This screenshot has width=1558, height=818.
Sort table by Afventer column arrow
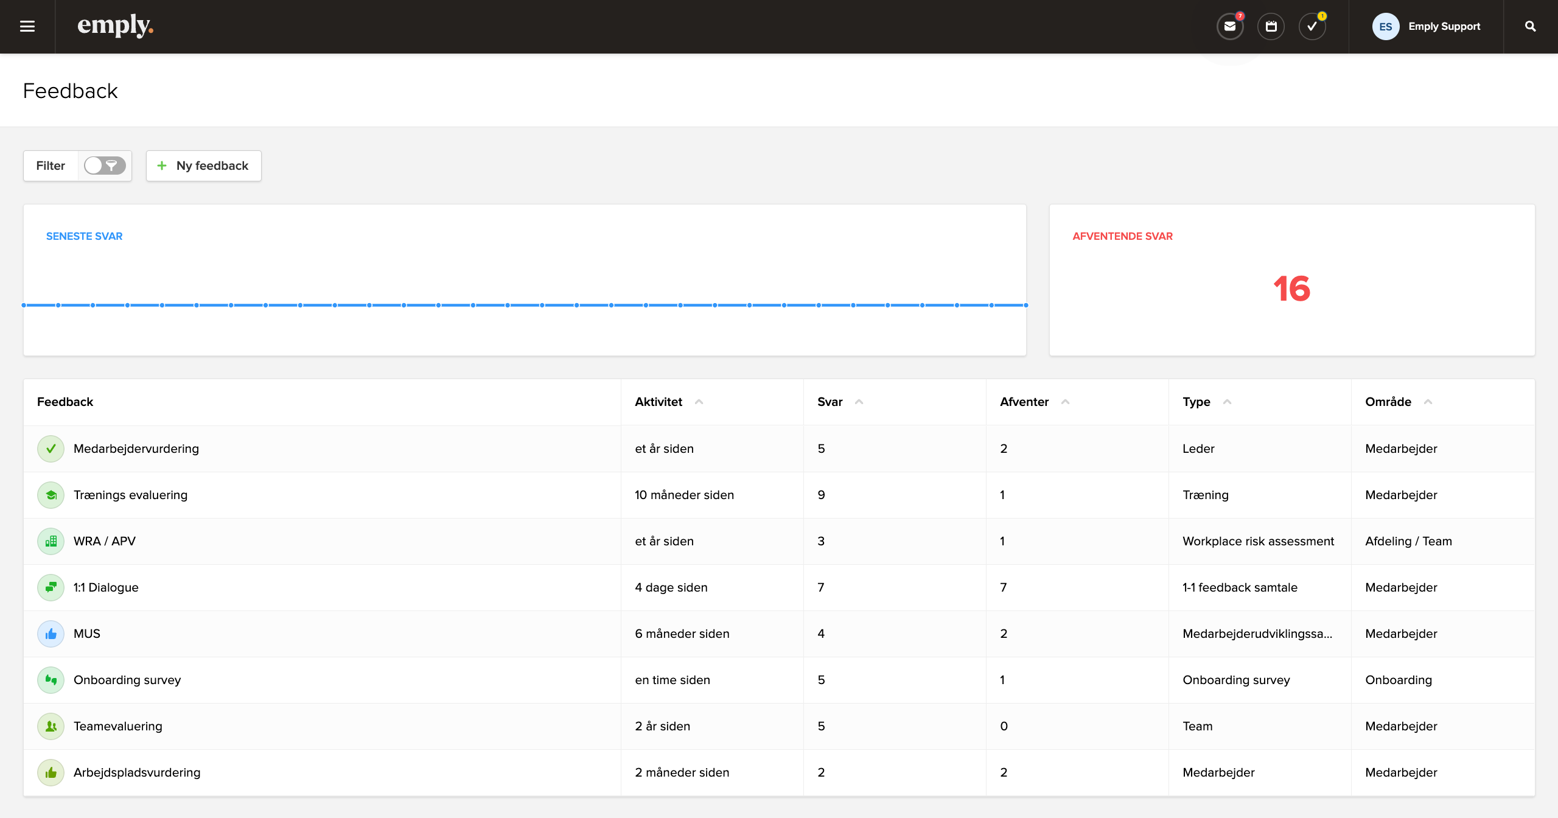(1065, 402)
